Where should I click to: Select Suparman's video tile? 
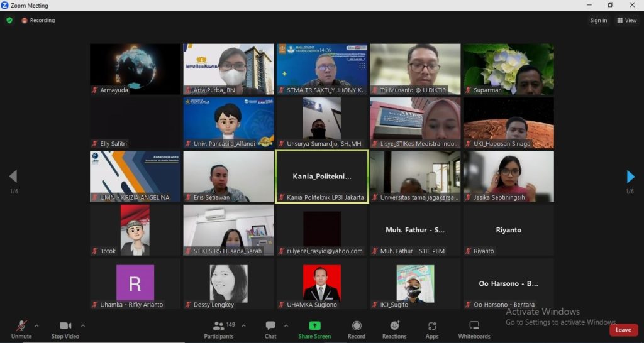pos(508,69)
